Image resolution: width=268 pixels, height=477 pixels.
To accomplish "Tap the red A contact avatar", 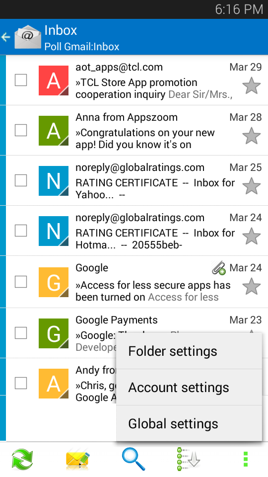I will pyautogui.click(x=54, y=80).
